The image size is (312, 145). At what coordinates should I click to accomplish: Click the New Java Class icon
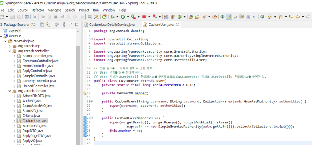(x=180, y=17)
